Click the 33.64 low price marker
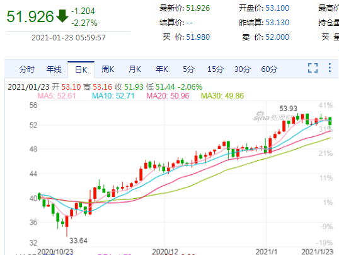The image size is (339, 255). pyautogui.click(x=78, y=240)
